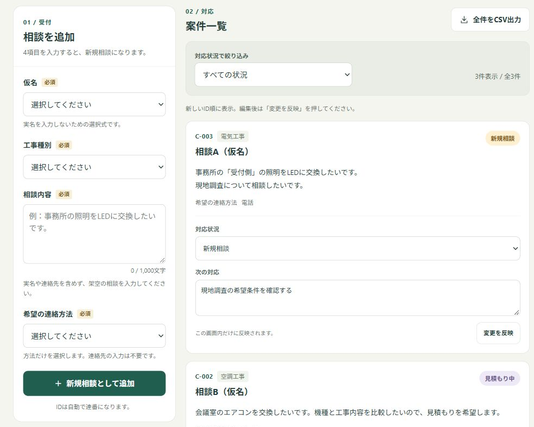Open the 対応状況 dropdown for C-003
534x427 pixels.
(x=358, y=249)
